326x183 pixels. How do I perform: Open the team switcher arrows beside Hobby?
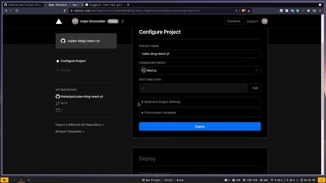coord(122,21)
